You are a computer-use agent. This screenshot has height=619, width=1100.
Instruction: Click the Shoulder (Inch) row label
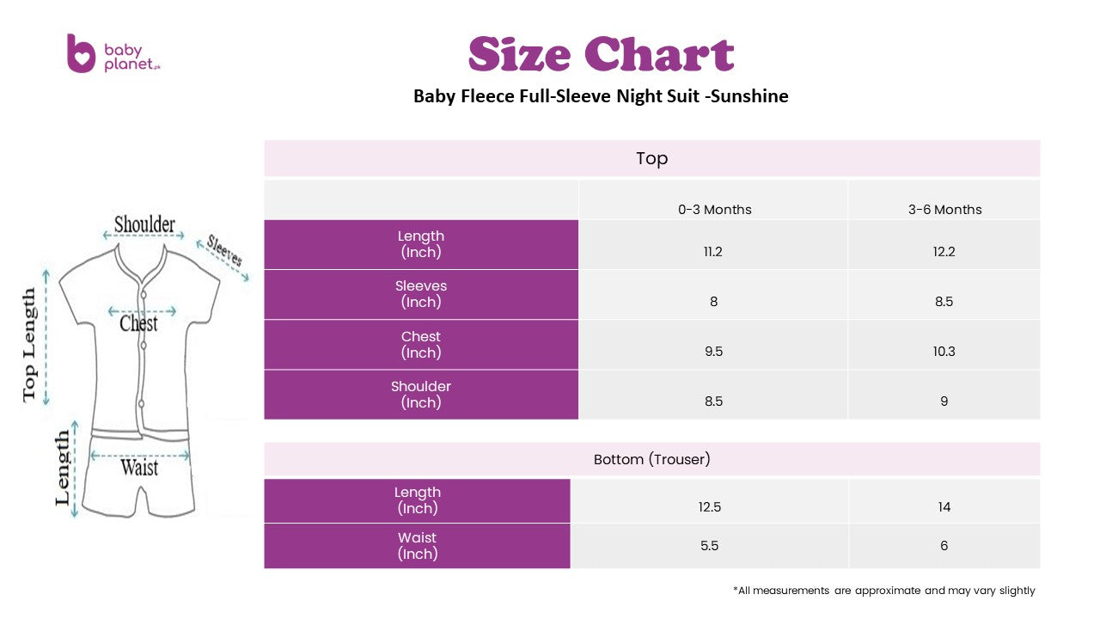pyautogui.click(x=421, y=395)
